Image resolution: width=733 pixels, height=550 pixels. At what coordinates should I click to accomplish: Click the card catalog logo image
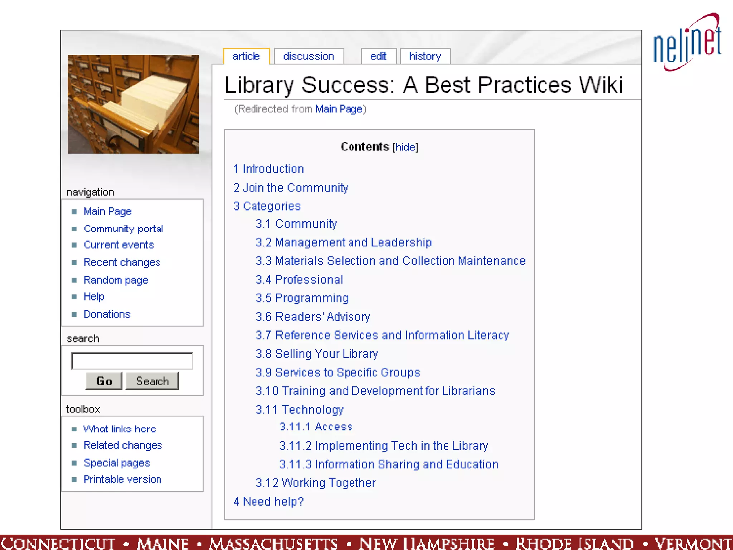[x=133, y=104]
